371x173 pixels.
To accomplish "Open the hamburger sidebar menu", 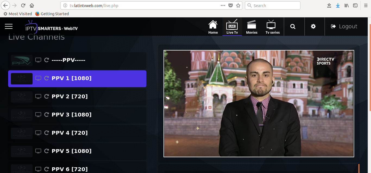I will click(9, 26).
